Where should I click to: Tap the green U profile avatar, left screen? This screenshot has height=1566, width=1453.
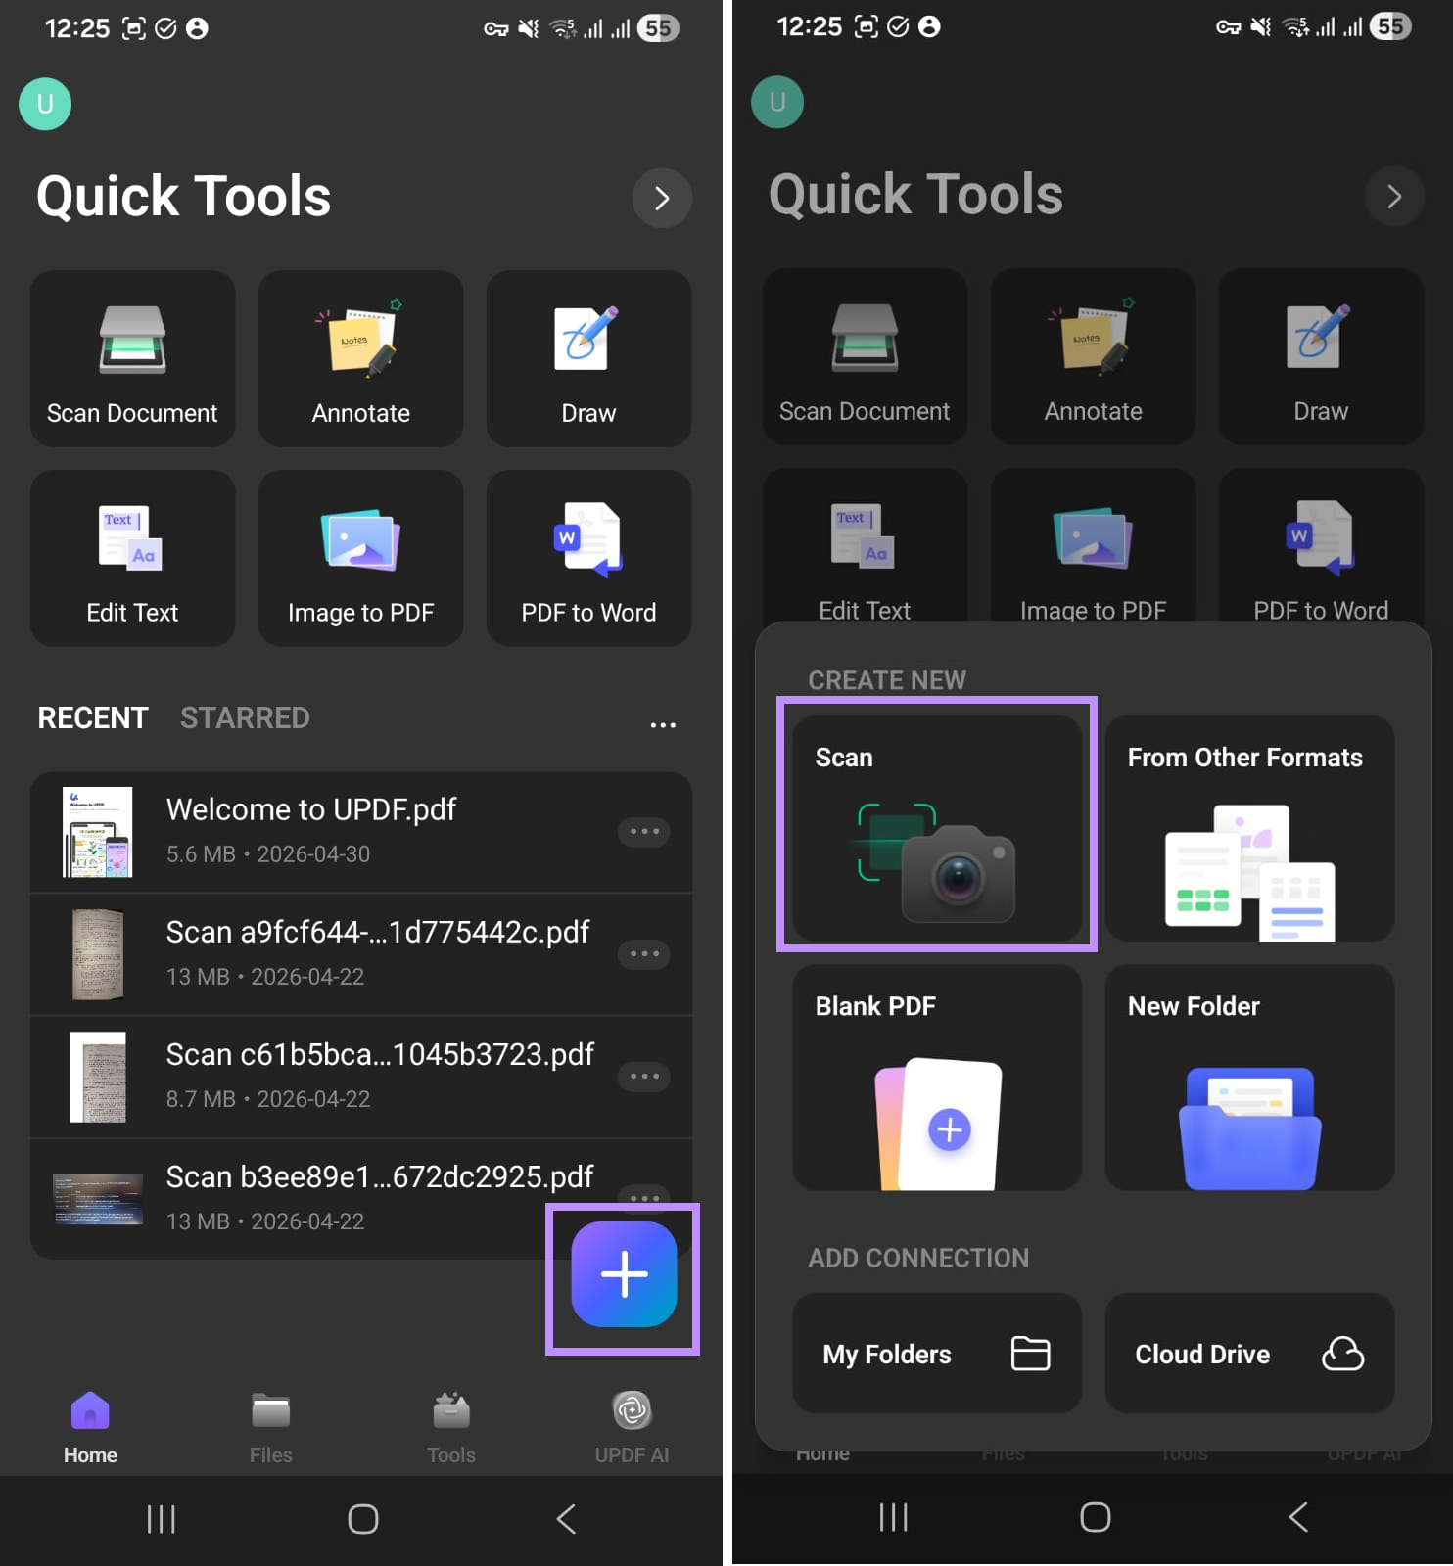[45, 104]
